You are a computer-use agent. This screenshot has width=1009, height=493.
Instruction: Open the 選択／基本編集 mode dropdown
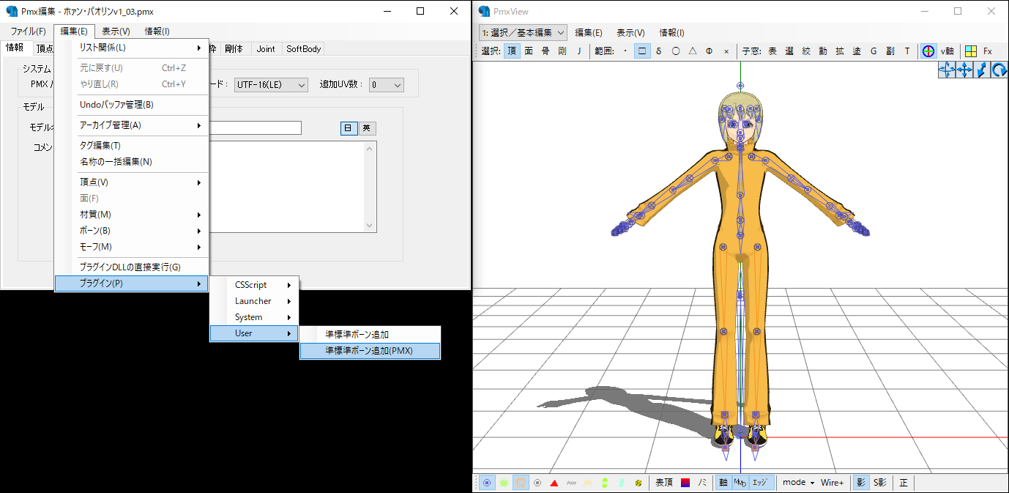click(x=523, y=32)
